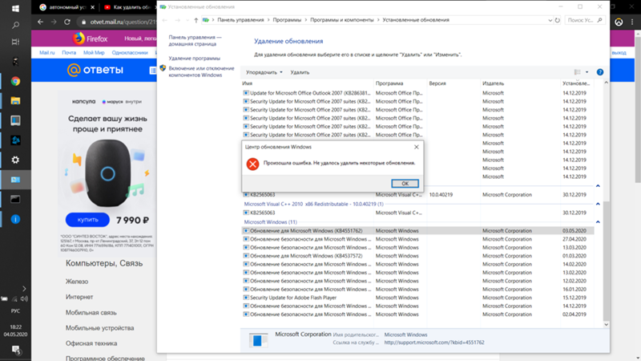This screenshot has height=361, width=641.
Task: Reload the page in the browser
Action: tap(67, 22)
